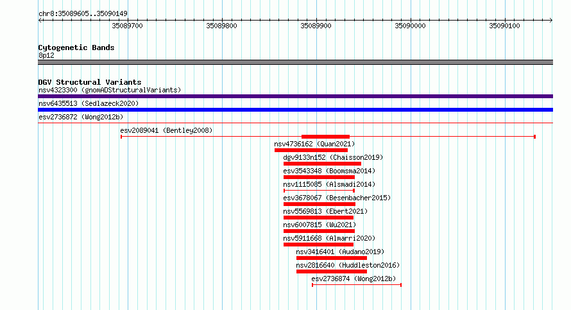Viewport: 571px width, 310px height.
Task: Click the gray 8p12 cytogenetic band bar
Action: coord(295,62)
